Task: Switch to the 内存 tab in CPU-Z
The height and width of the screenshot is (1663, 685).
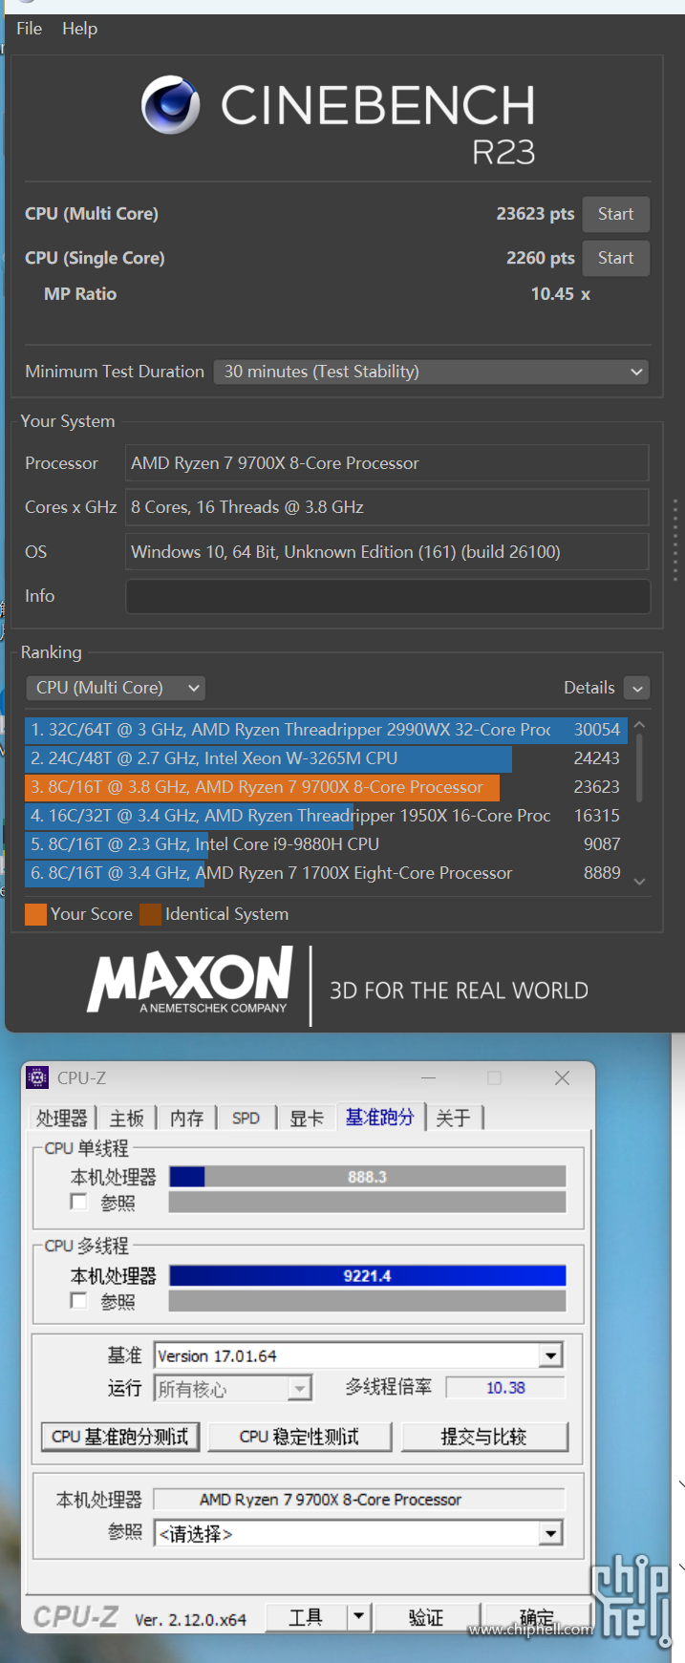Action: point(187,1118)
